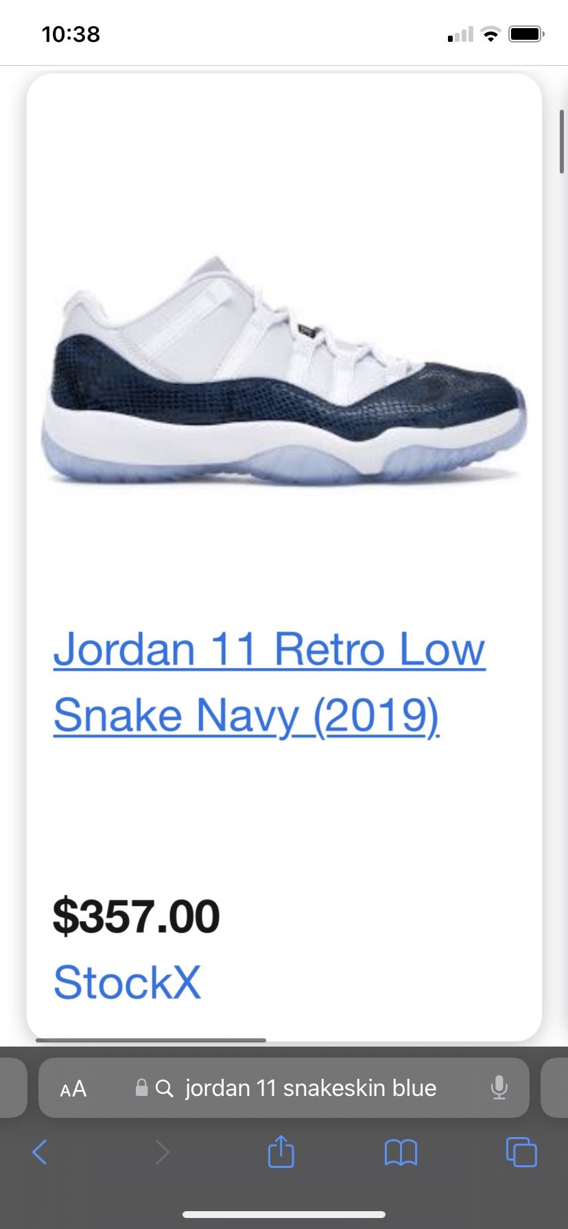
Task: Show open tabs overview icon
Action: [521, 1152]
